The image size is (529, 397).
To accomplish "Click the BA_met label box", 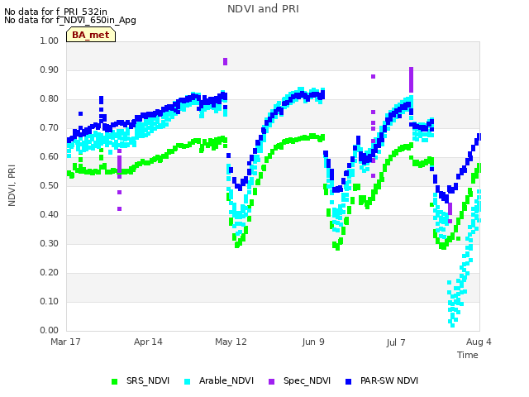I will click(91, 35).
